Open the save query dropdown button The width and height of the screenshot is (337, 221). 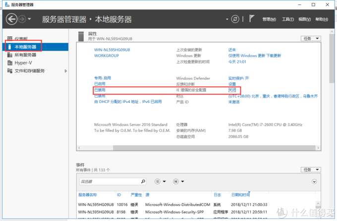click(x=178, y=181)
